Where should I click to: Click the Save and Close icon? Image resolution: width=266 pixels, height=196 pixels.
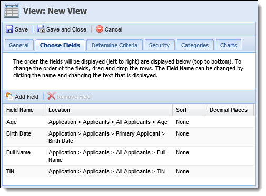[41, 29]
